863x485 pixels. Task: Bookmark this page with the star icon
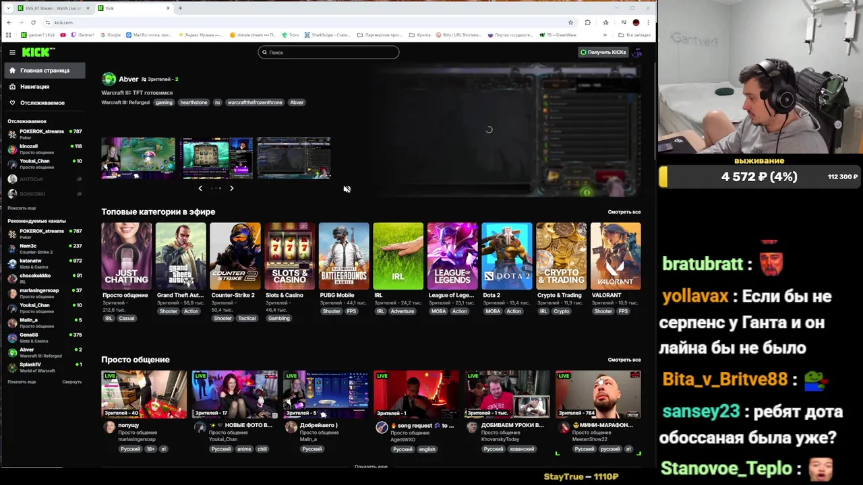coord(570,22)
